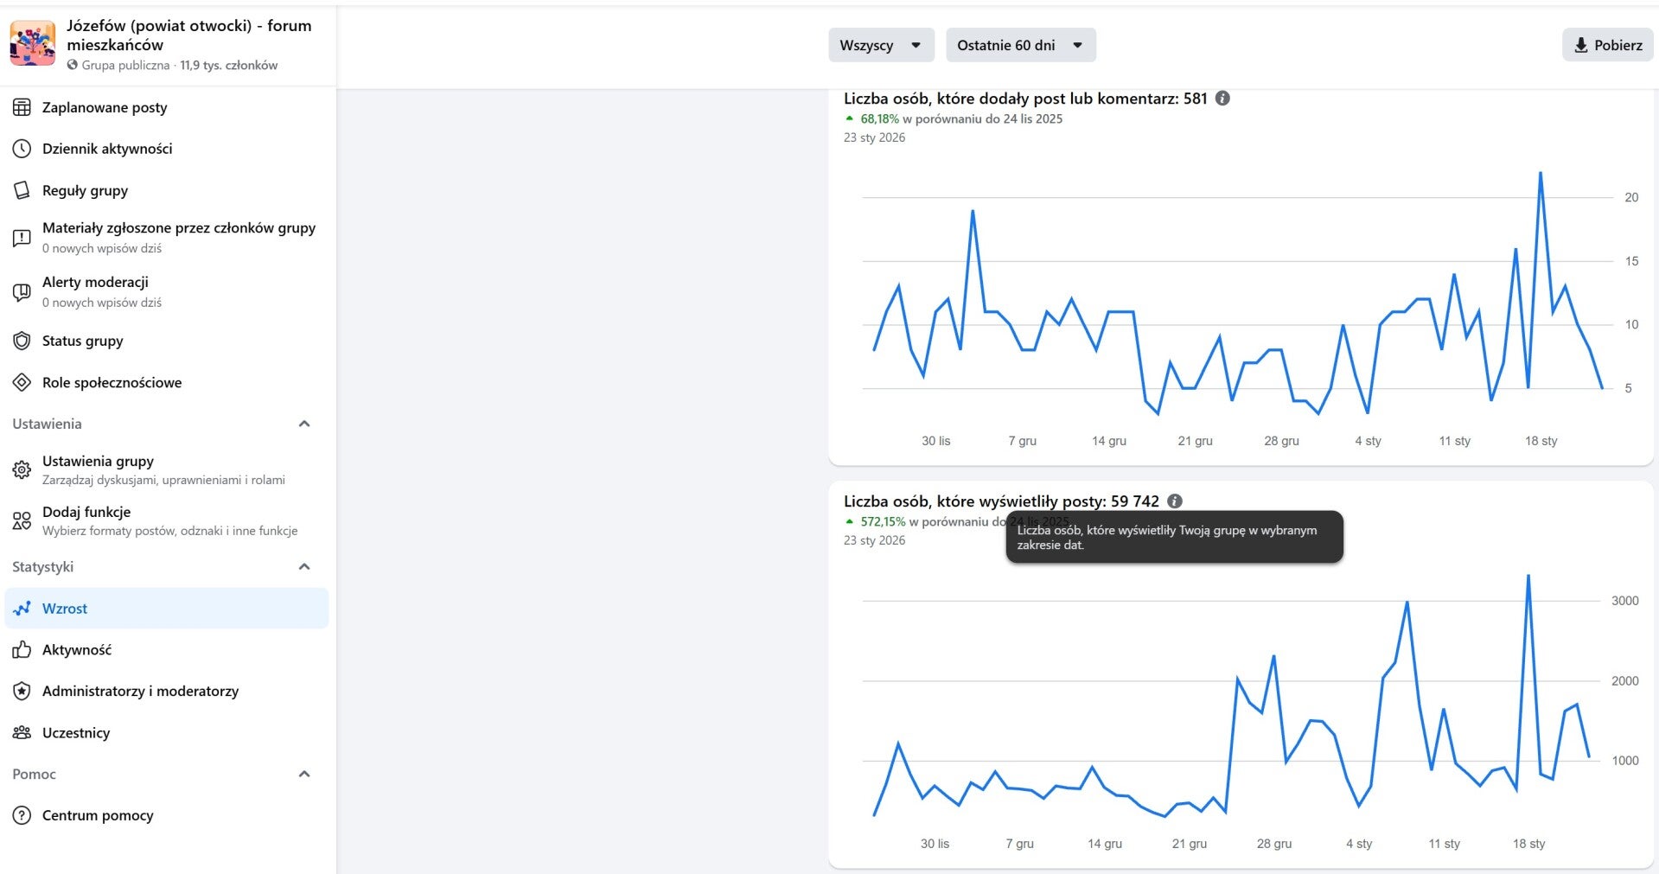Open Administratorzy i moderatorzy statistics

140,692
